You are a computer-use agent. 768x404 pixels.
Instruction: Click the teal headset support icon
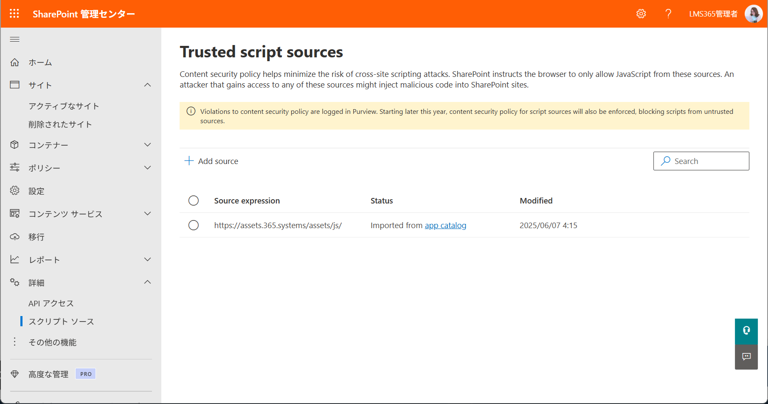click(x=746, y=331)
